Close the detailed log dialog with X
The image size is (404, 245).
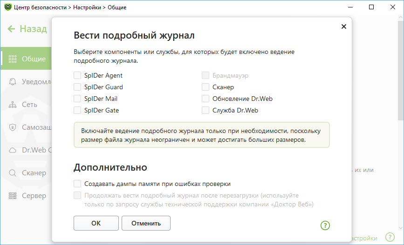pyautogui.click(x=344, y=26)
